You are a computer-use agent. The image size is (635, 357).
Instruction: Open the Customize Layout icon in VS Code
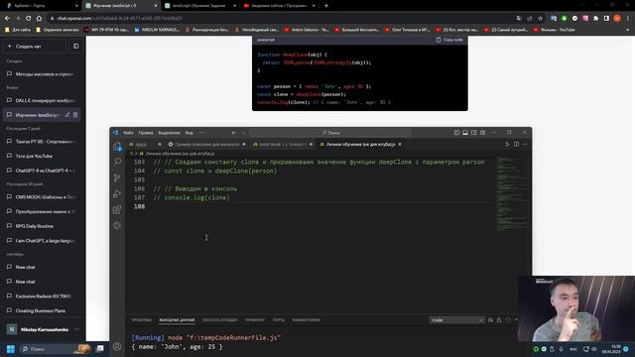pos(483,132)
